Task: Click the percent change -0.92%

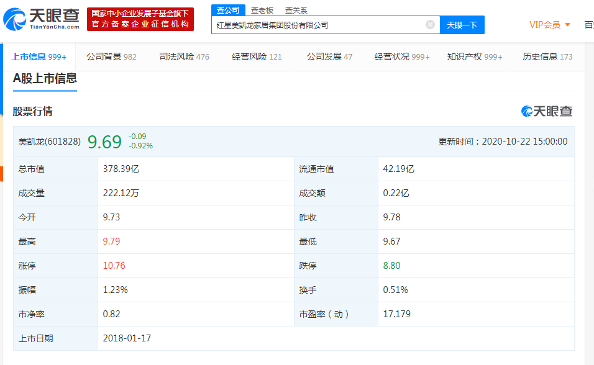Action: pyautogui.click(x=140, y=146)
